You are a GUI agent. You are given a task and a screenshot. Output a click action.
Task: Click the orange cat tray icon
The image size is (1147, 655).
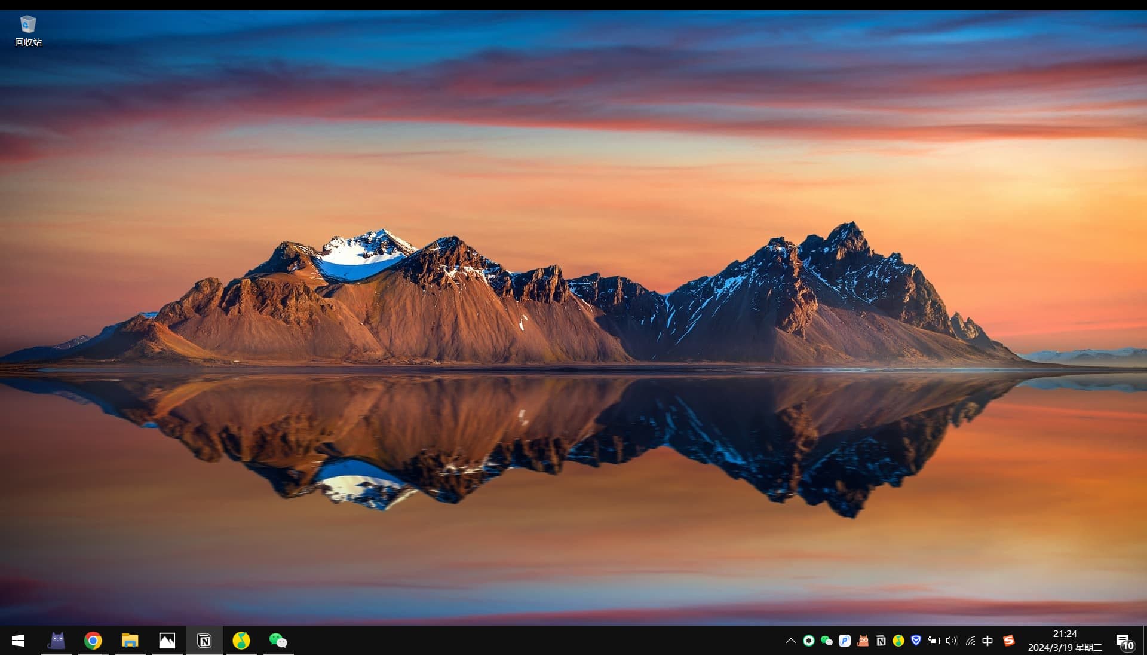tap(863, 641)
